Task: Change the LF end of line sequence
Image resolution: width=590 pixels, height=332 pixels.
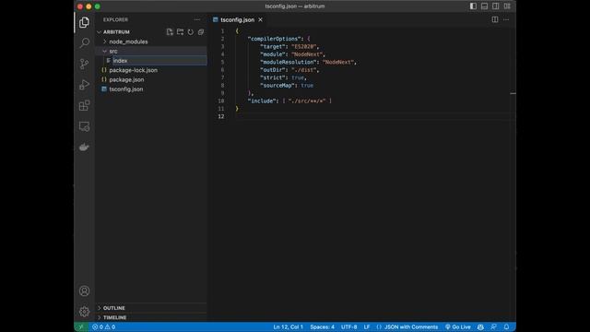Action: pyautogui.click(x=367, y=326)
